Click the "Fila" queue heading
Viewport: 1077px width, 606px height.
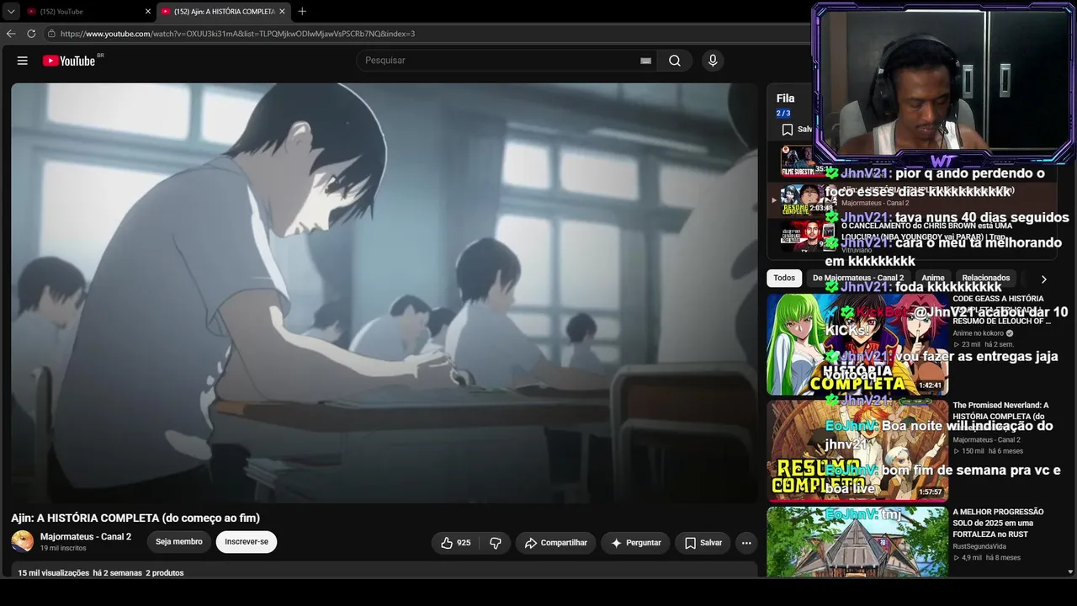[786, 98]
